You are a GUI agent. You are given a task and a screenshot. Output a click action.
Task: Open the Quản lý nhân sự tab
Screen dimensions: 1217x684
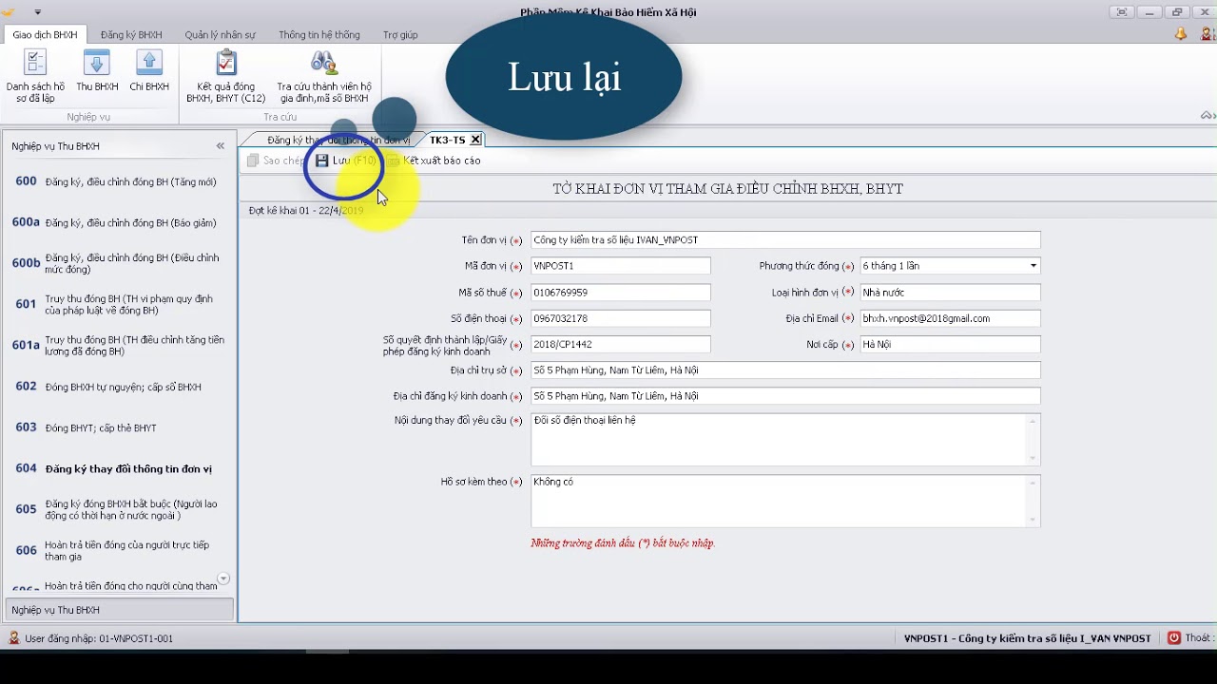[221, 35]
